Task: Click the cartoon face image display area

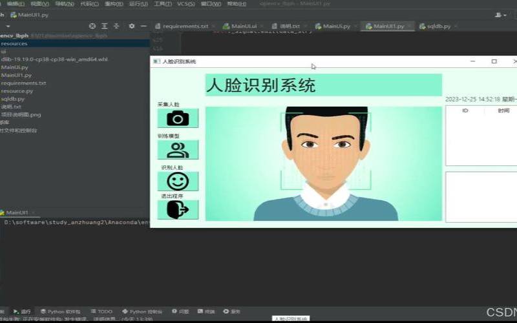Action: pos(324,163)
